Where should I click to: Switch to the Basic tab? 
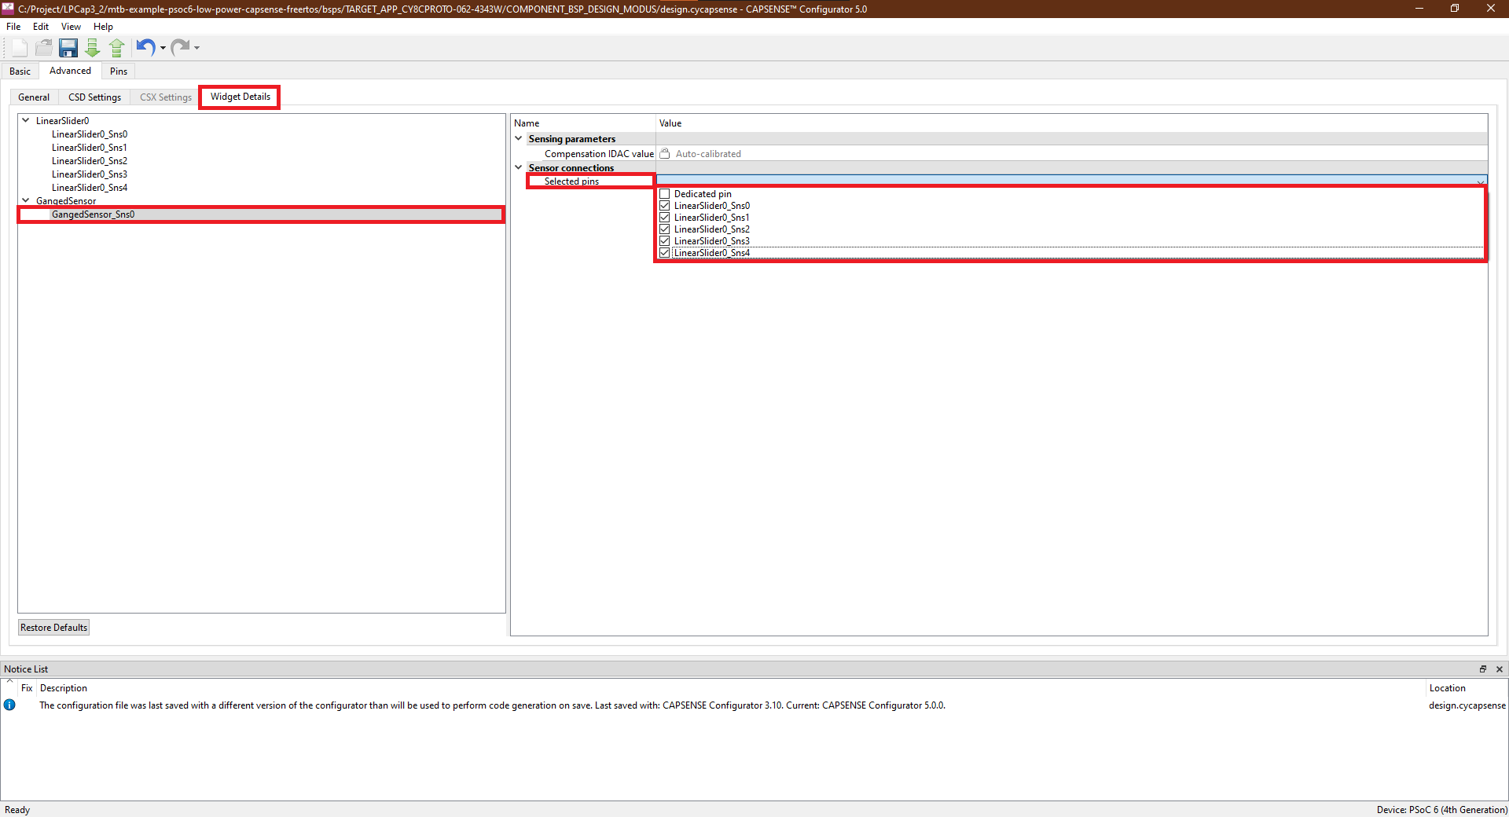(x=20, y=71)
